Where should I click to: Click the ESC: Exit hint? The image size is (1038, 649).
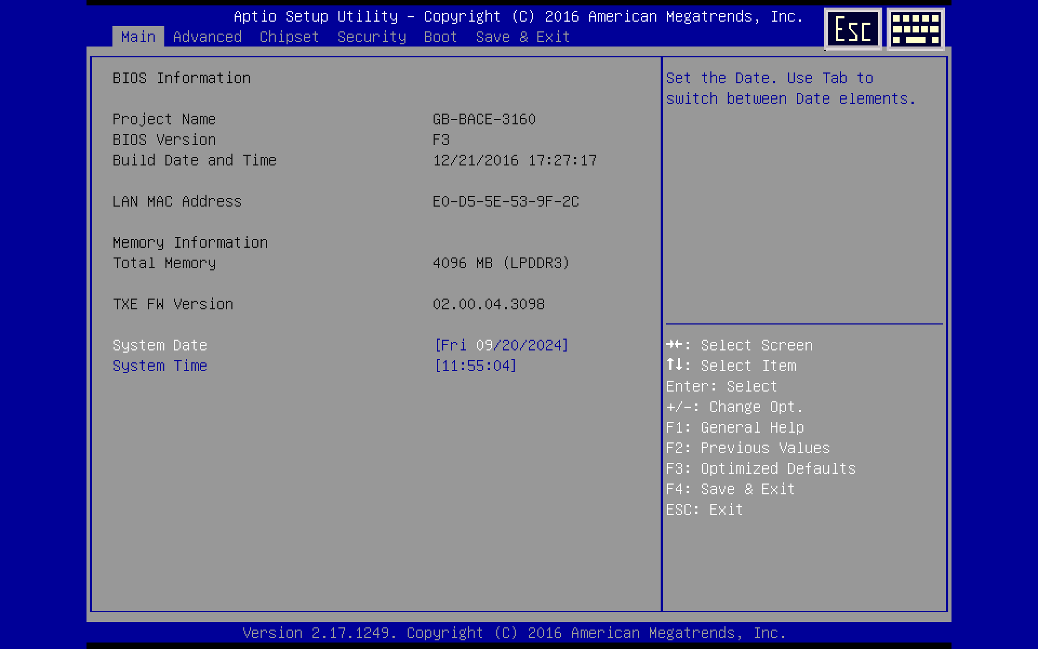704,509
